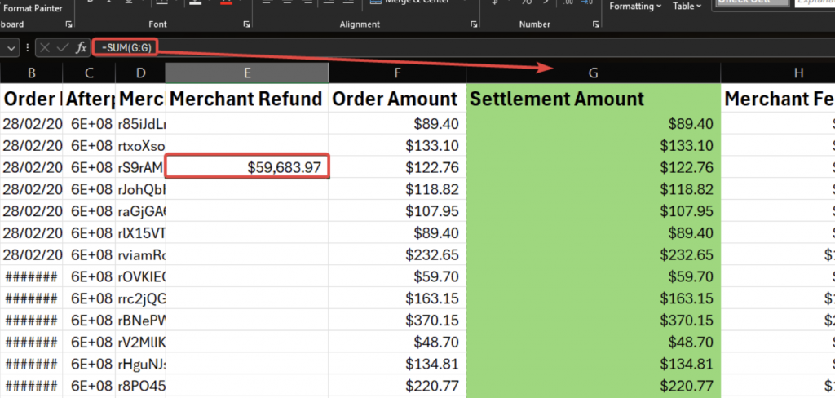Open the Format as Table dropdown
835x398 pixels.
click(x=687, y=7)
